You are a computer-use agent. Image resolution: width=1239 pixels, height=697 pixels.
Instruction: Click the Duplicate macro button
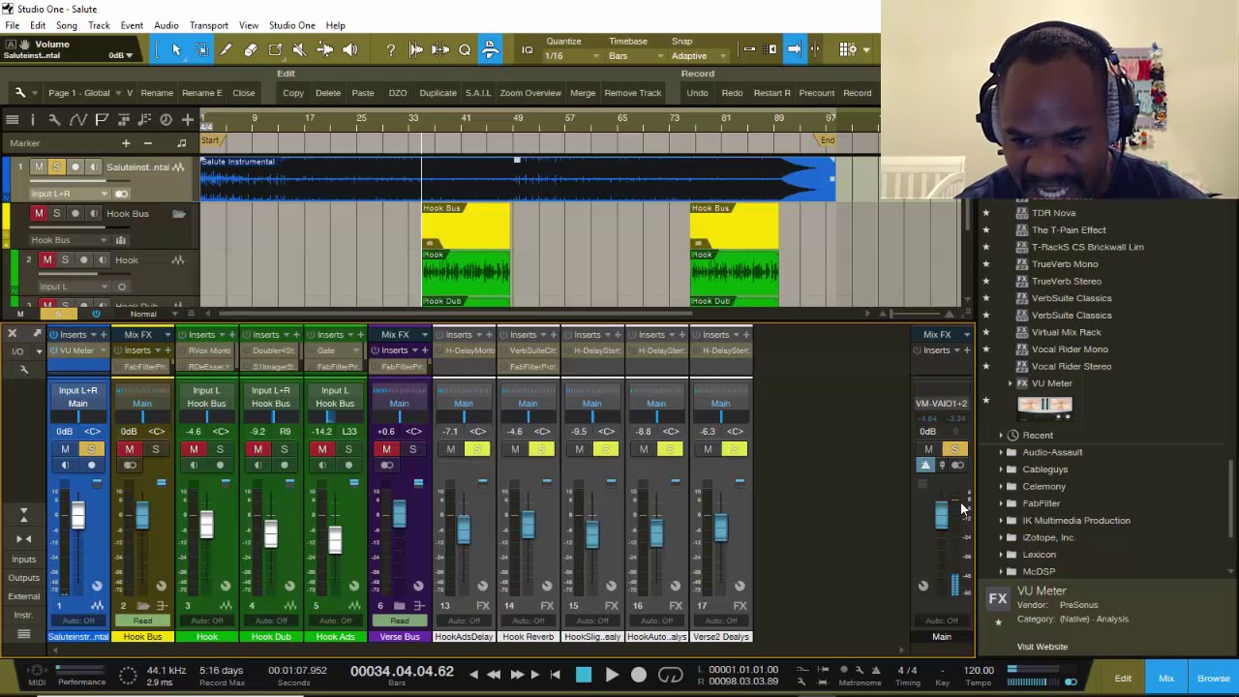438,93
